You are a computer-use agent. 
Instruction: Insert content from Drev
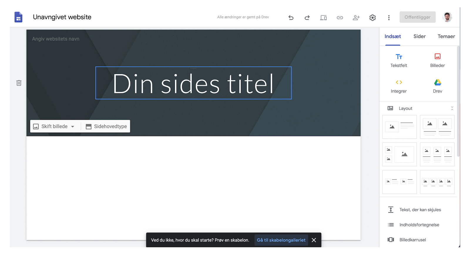(437, 86)
